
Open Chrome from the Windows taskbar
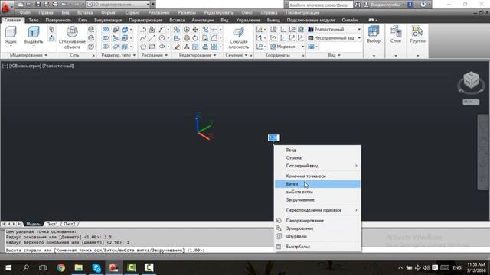click(x=61, y=267)
